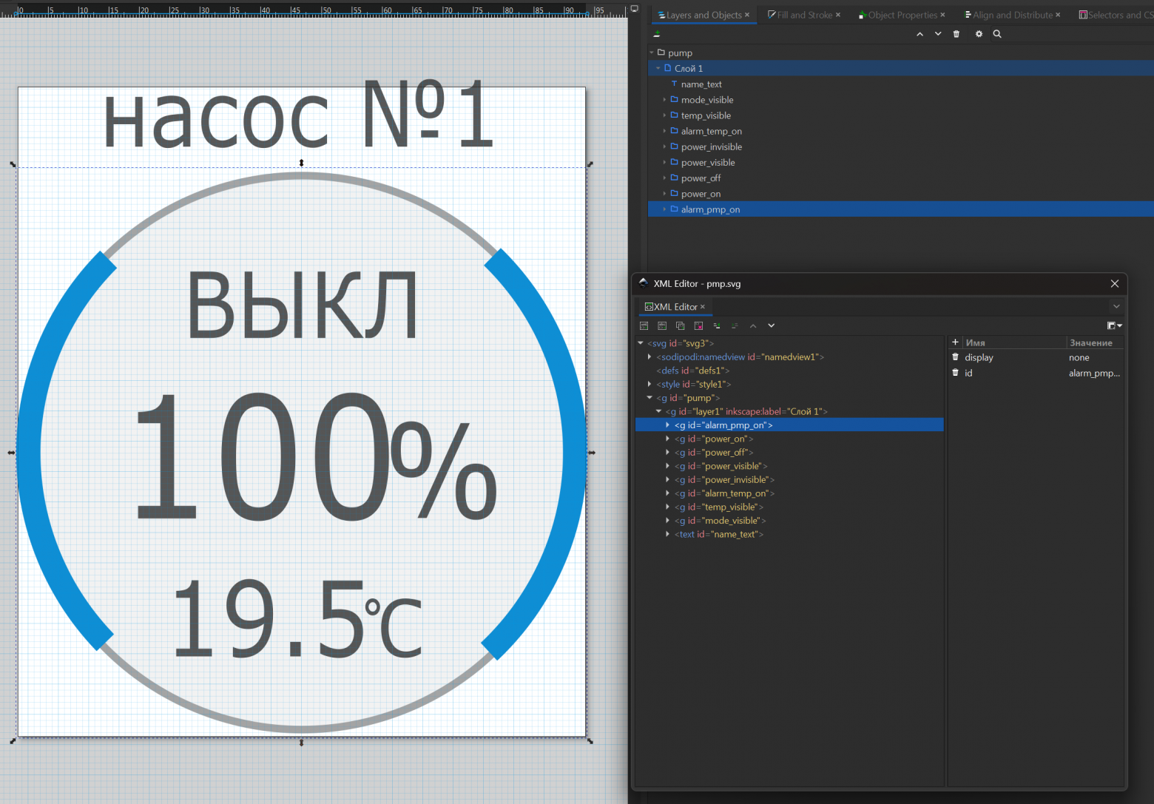Select name_text text node in XML tree

(719, 534)
